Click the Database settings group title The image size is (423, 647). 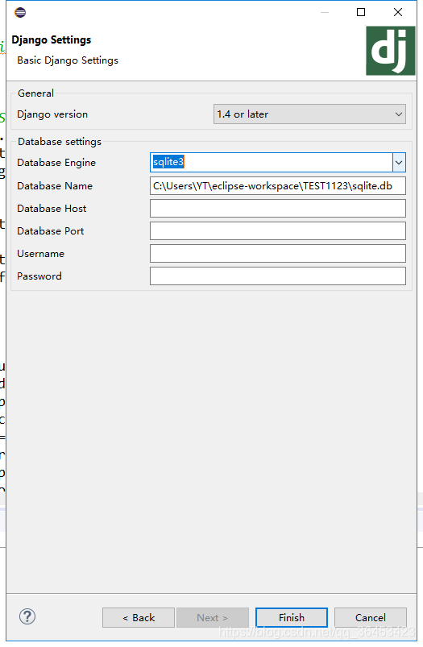(x=60, y=142)
